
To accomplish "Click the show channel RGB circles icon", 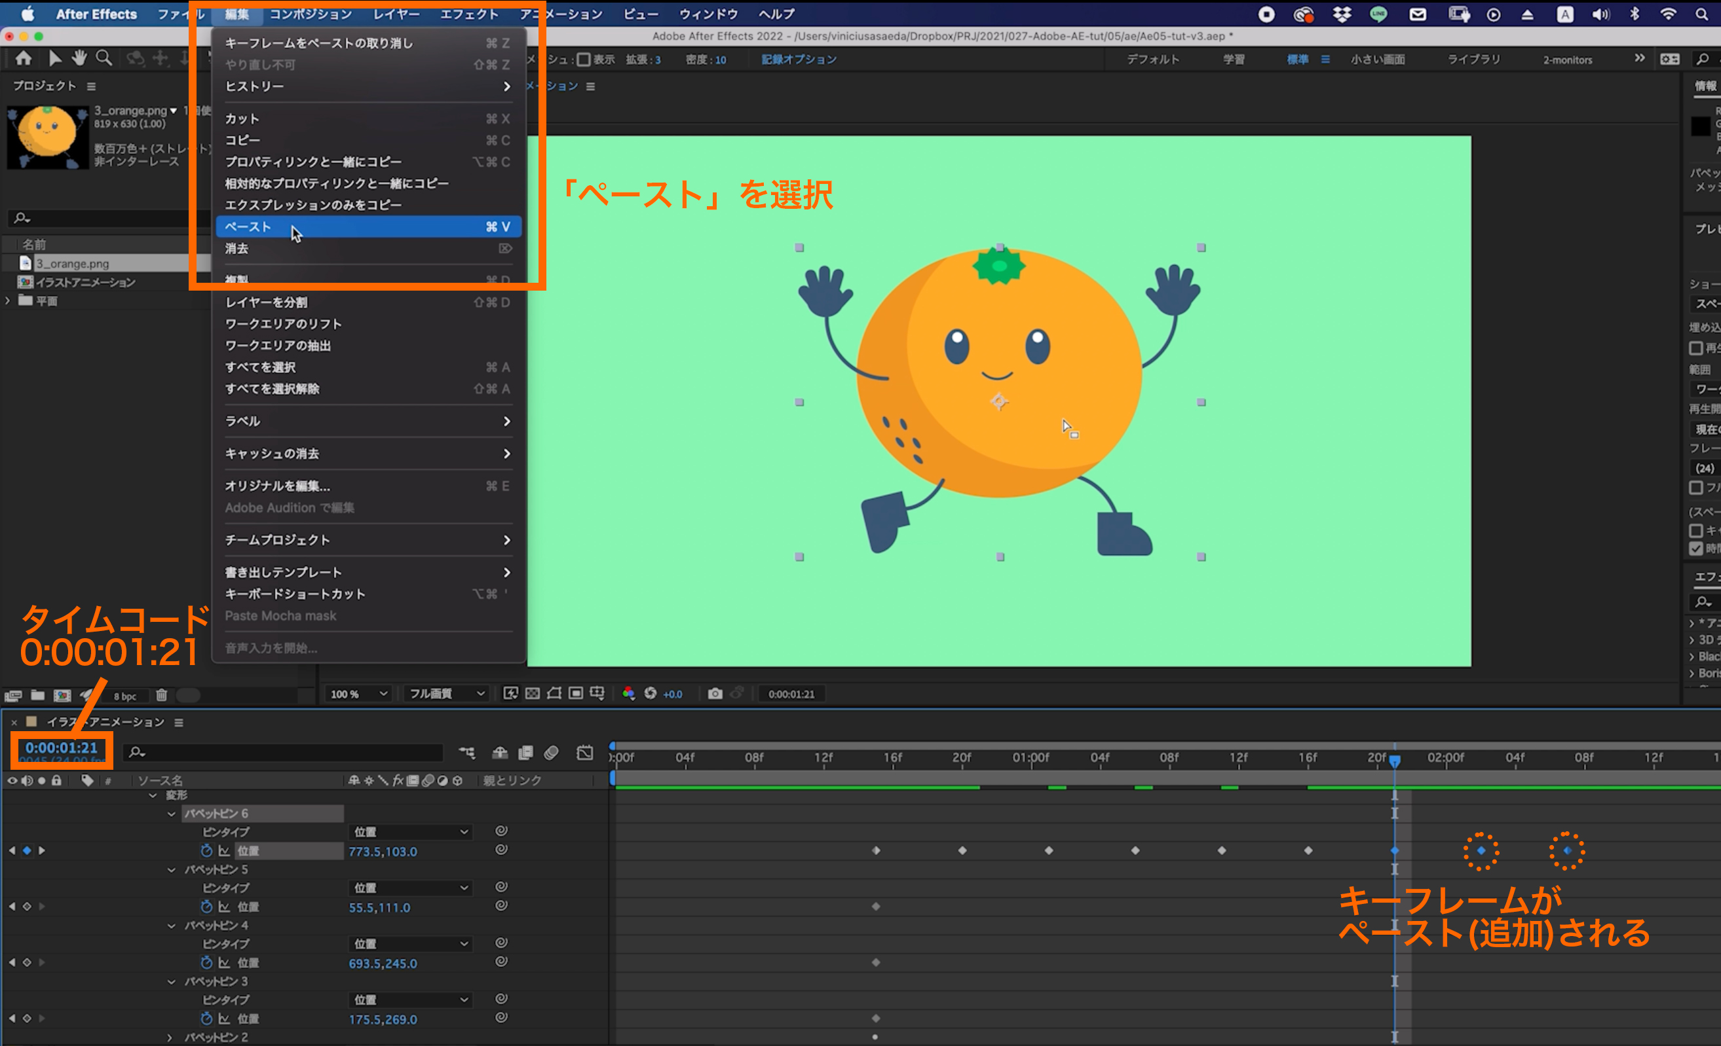I will (x=629, y=694).
